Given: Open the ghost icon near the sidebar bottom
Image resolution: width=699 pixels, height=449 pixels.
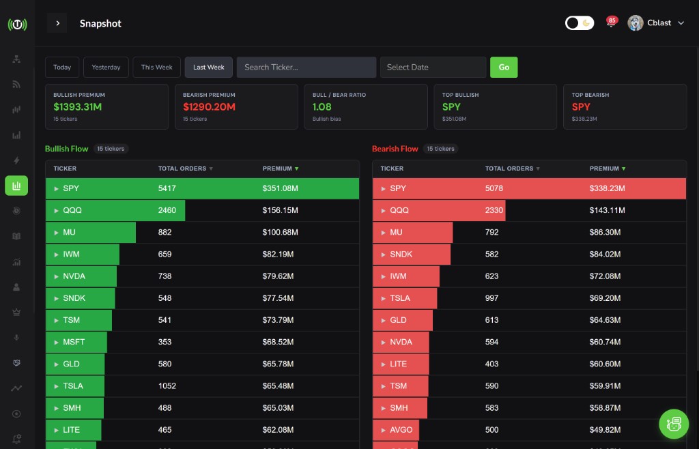Looking at the screenshot, I should (16, 362).
